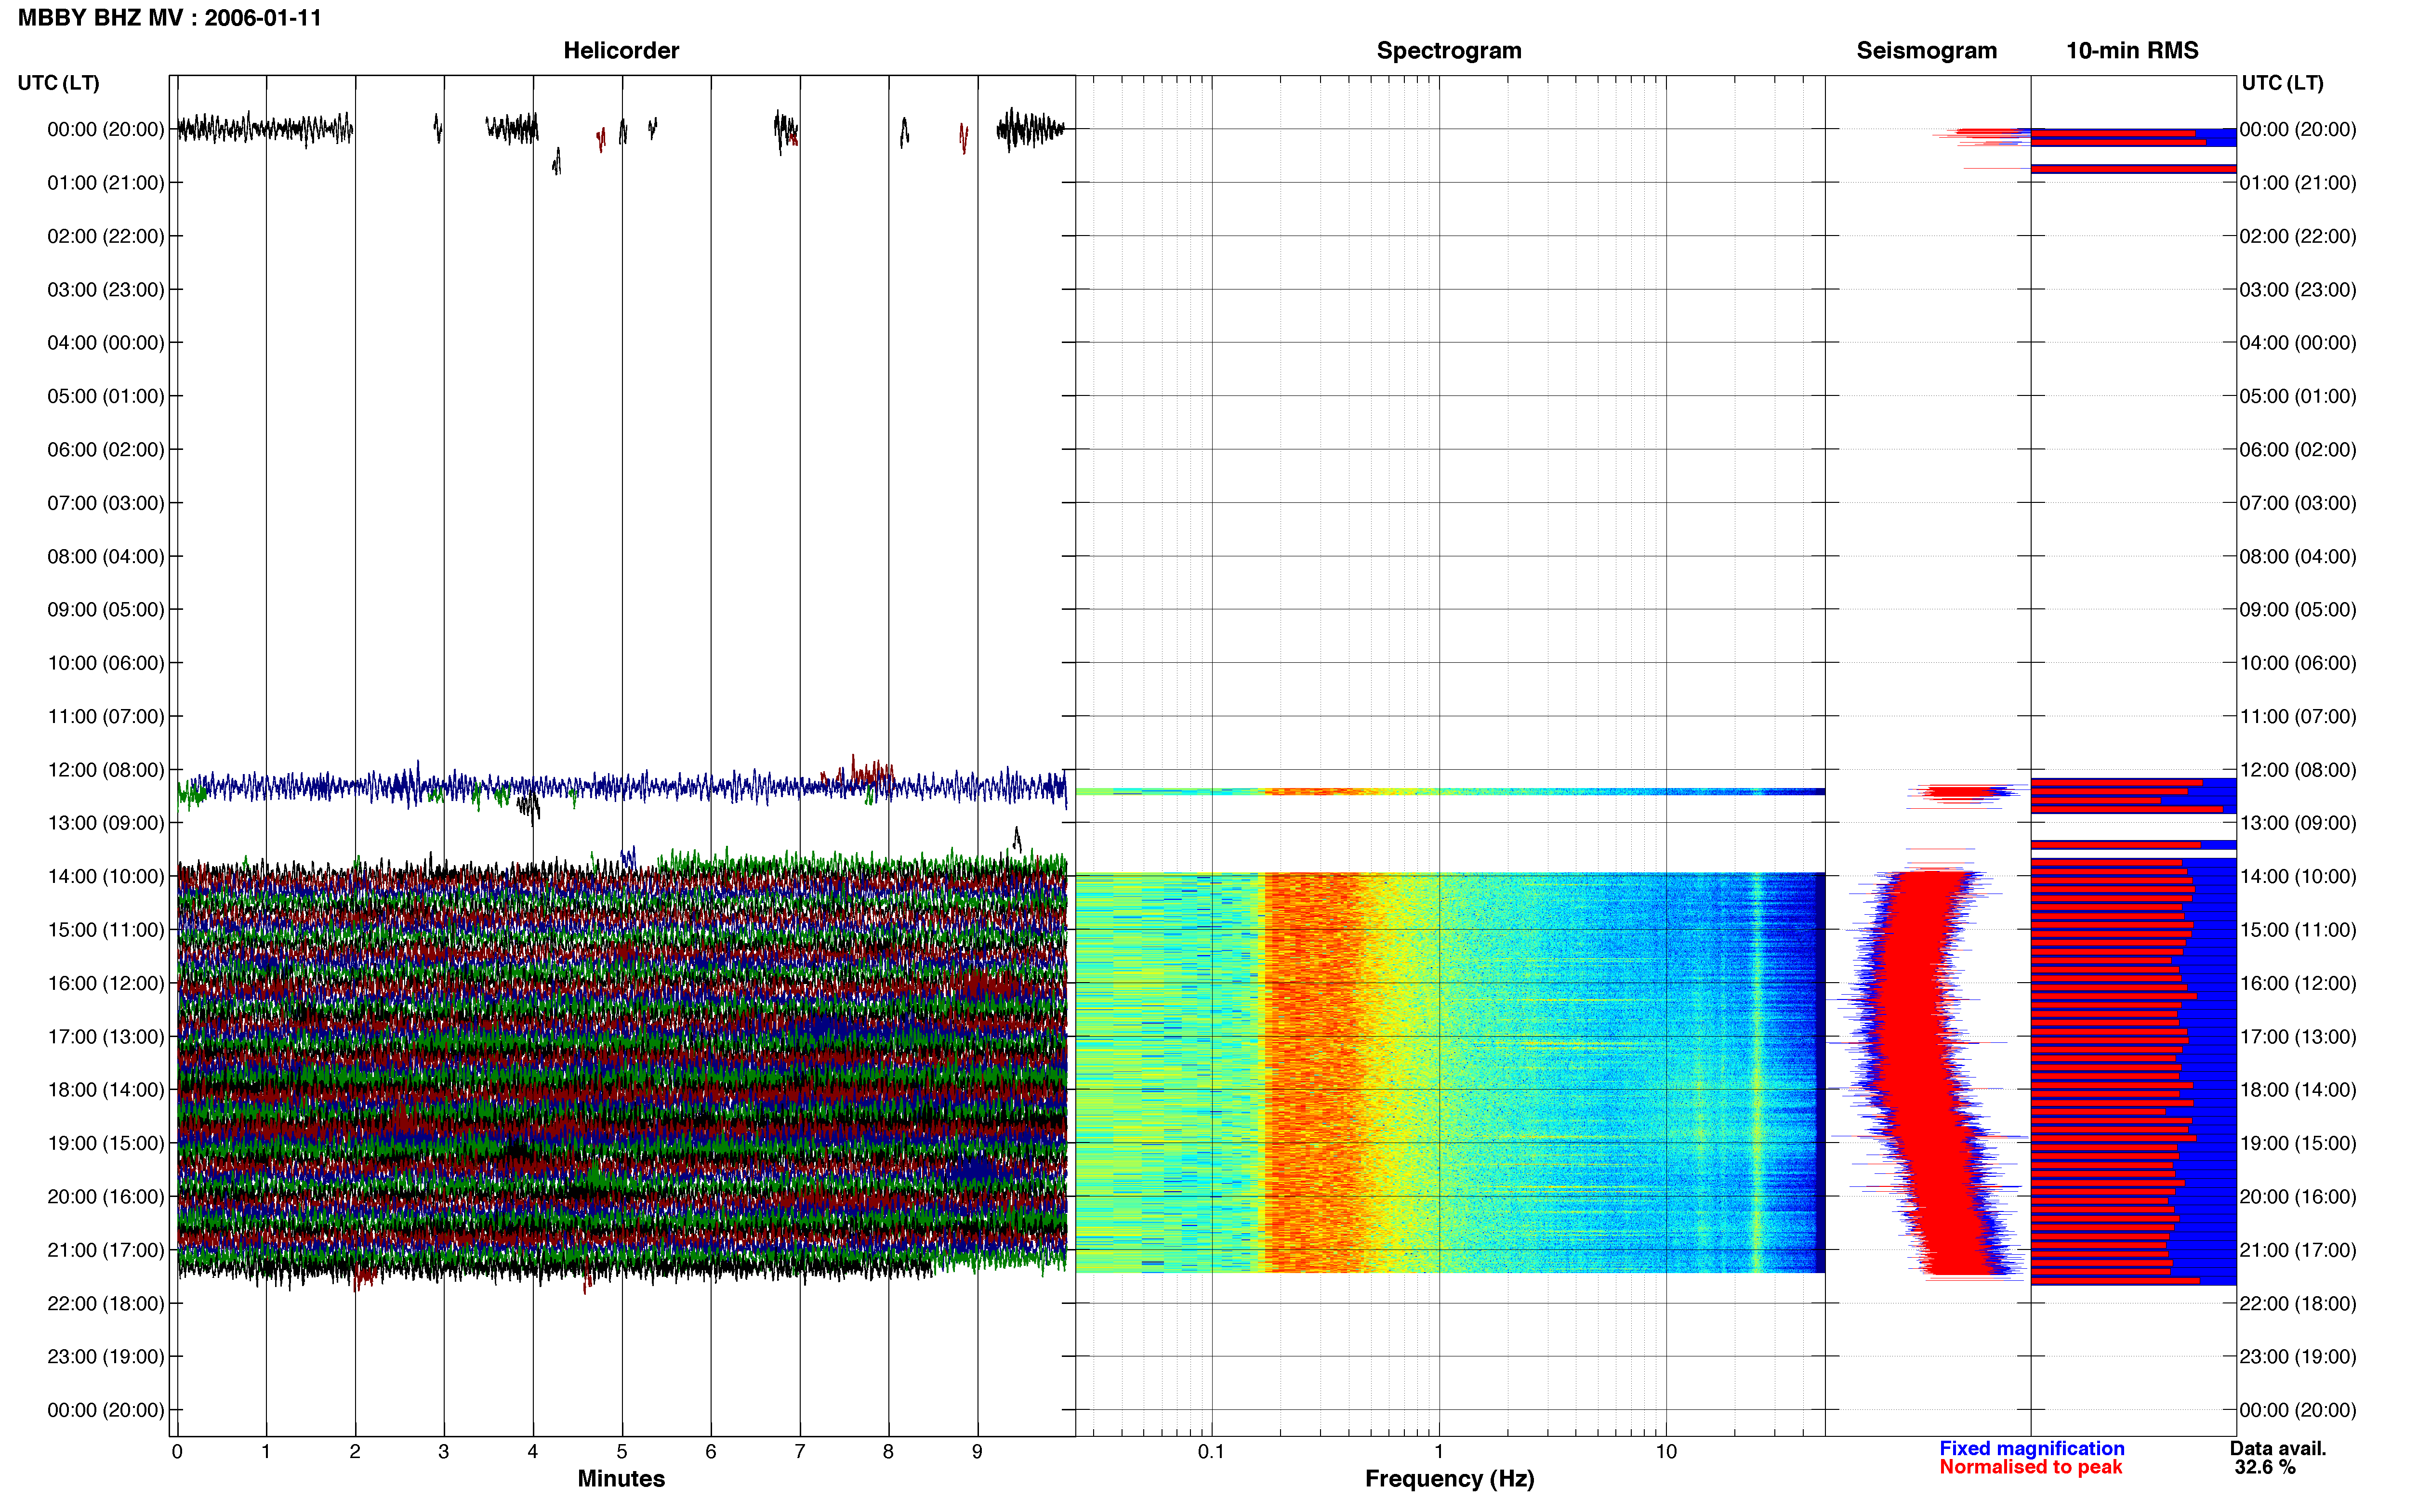Click minute tick '3' under the Helicorder
Screen dimensions: 2418x1512
tap(444, 1452)
